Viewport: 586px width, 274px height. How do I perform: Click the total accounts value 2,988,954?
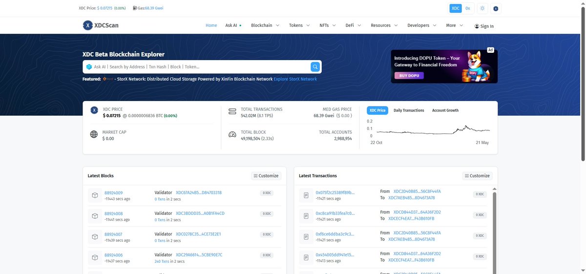pyautogui.click(x=343, y=138)
